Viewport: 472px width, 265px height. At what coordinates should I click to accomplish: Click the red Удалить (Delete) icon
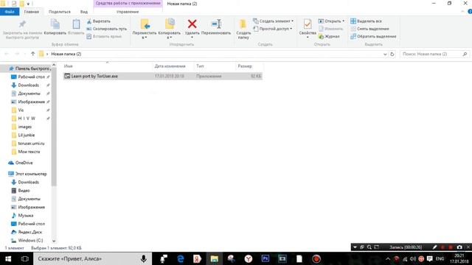click(x=192, y=24)
